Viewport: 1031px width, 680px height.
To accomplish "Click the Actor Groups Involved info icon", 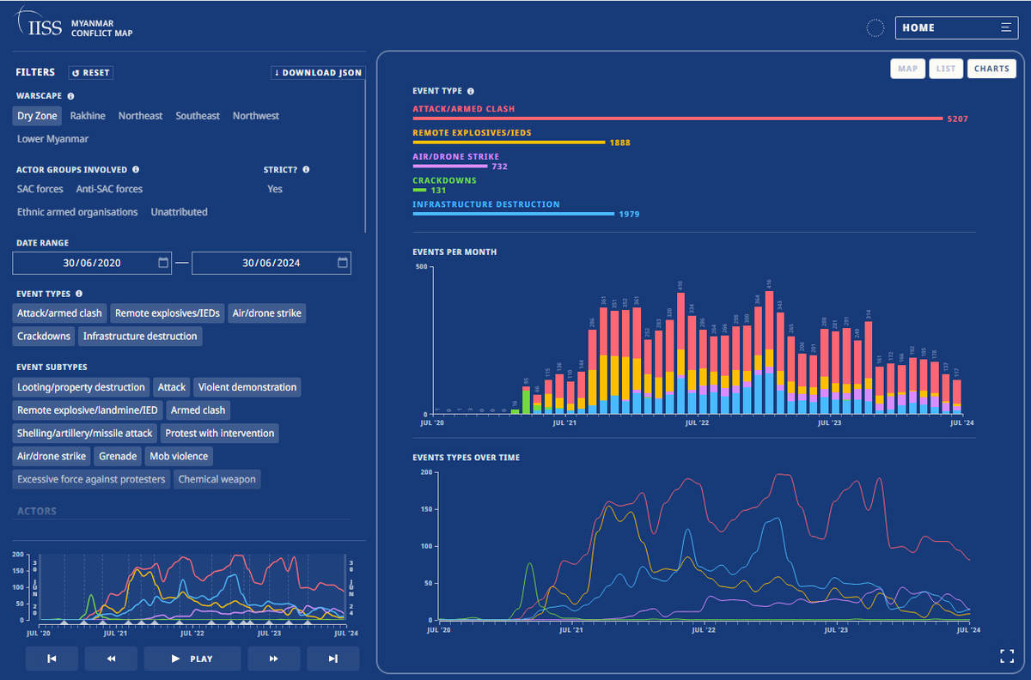I will (136, 170).
